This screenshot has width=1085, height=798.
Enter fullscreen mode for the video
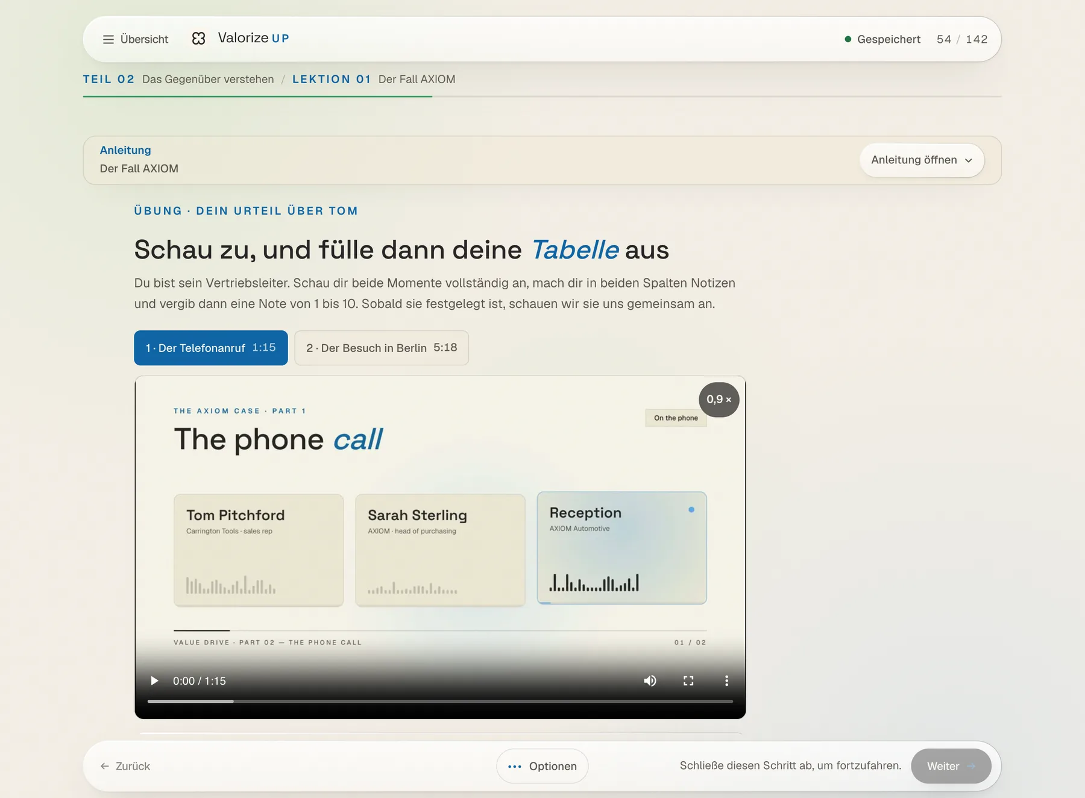click(688, 680)
